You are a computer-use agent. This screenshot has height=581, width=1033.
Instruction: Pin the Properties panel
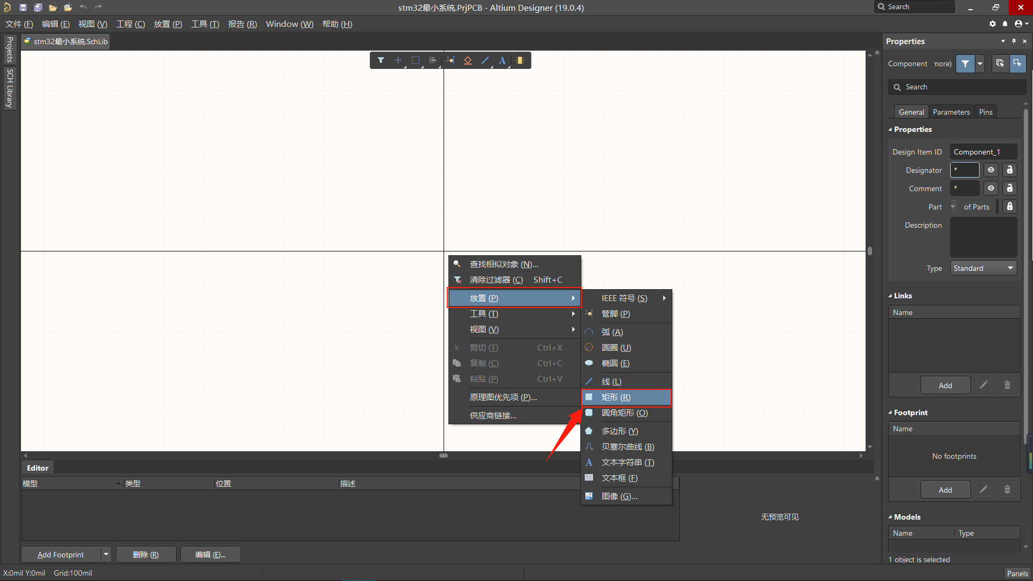coord(1014,41)
